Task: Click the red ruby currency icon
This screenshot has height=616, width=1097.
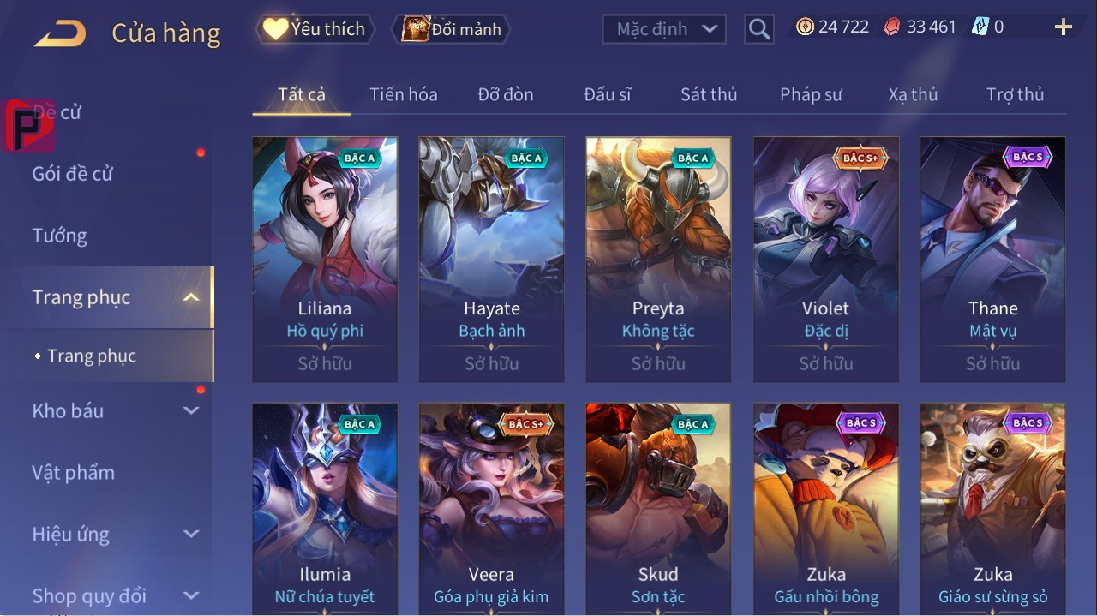Action: point(893,27)
